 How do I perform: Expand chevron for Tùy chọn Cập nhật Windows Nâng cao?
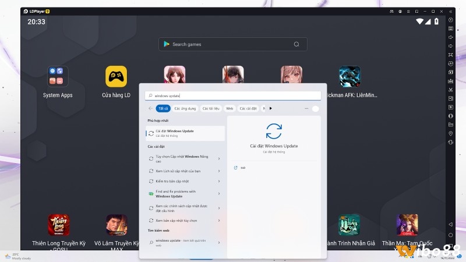pyautogui.click(x=219, y=158)
